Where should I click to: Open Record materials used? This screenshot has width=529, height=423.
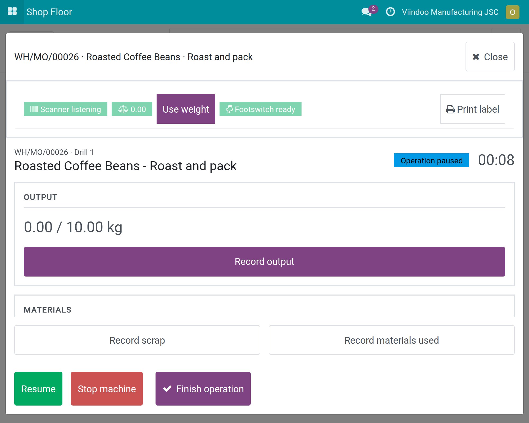pos(392,340)
